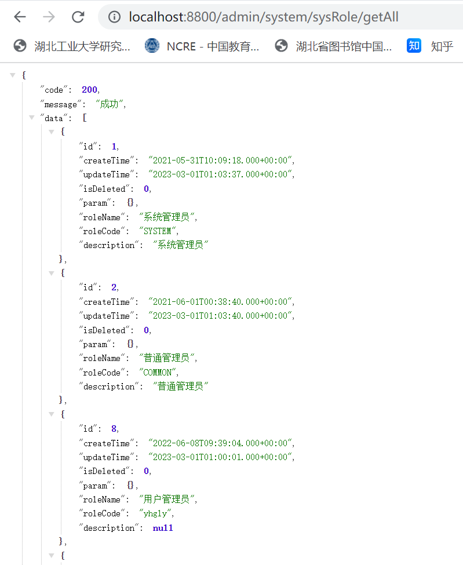463x565 pixels.
Task: Click createTime value 2021-06-01T00:38:40
Action: point(220,301)
